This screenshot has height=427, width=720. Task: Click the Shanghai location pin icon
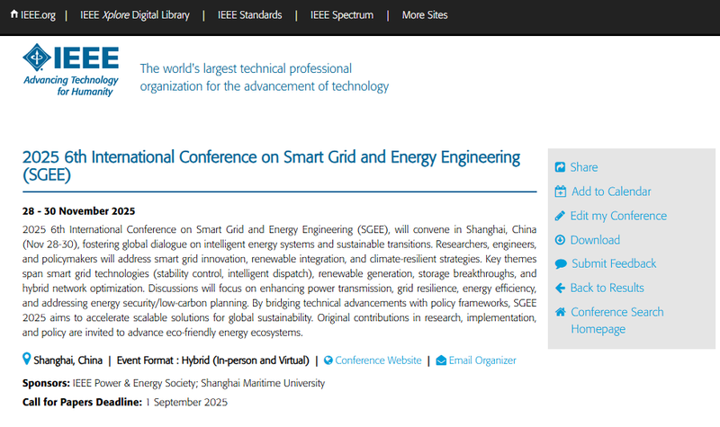[27, 359]
